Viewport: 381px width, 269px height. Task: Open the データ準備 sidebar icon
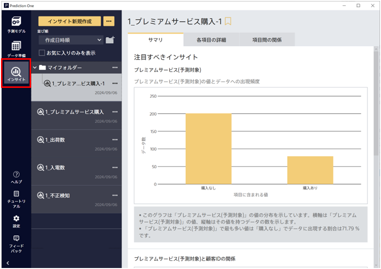16,48
